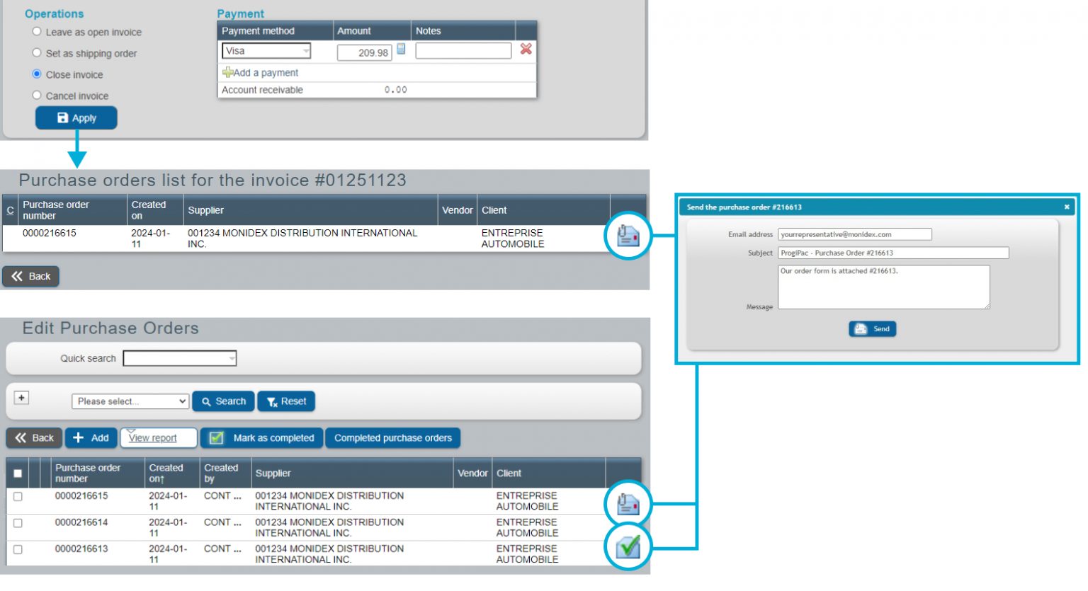Click the Email address input field
The height and width of the screenshot is (591, 1088).
coord(854,234)
